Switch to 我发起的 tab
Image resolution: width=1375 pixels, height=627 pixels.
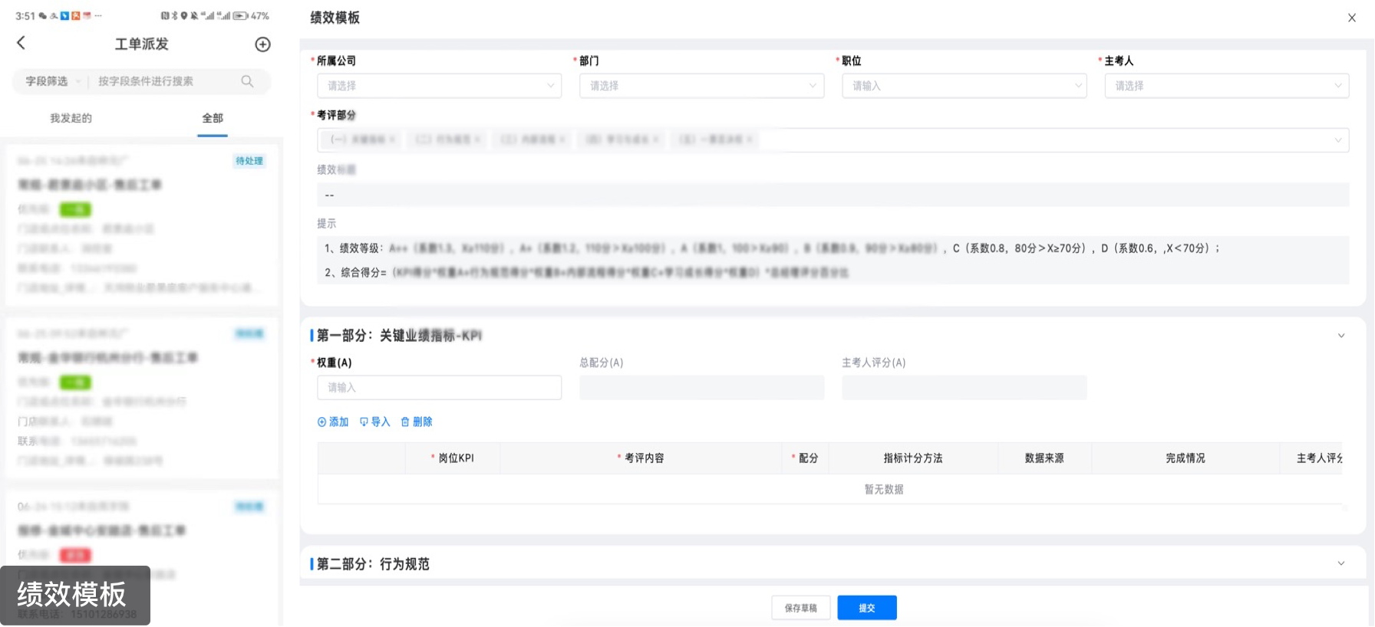coord(71,118)
